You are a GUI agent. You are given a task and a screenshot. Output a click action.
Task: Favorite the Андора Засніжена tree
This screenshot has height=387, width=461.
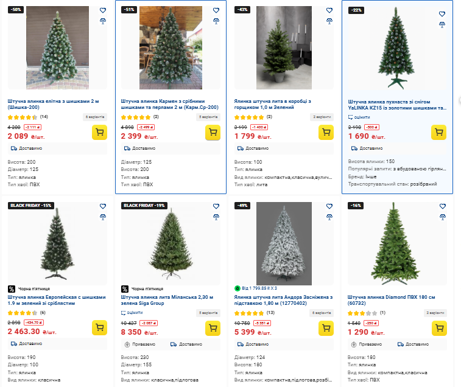pos(329,206)
